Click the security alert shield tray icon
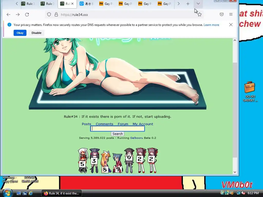Viewport: 263px width, 197px height. (x=231, y=193)
